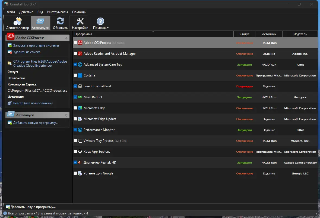This screenshot has height=218, width=320.
Task: Sort by the Статус column header
Action: pyautogui.click(x=244, y=34)
